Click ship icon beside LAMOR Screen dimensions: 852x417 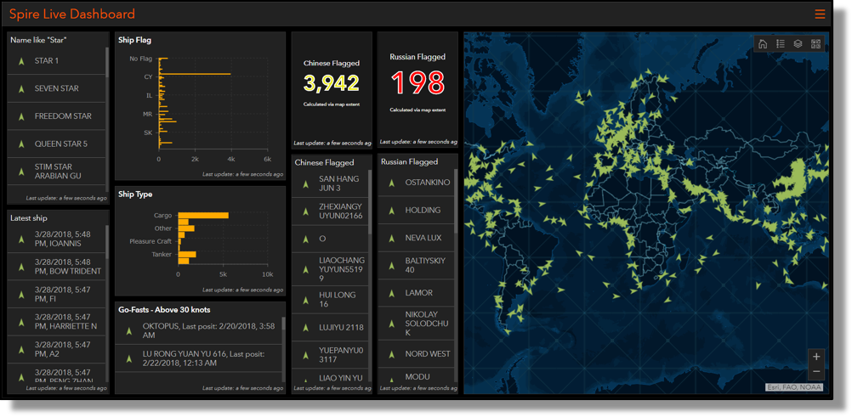pyautogui.click(x=391, y=293)
